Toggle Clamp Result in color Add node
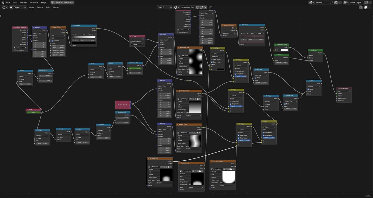The width and height of the screenshot is (373, 198). click(x=263, y=133)
